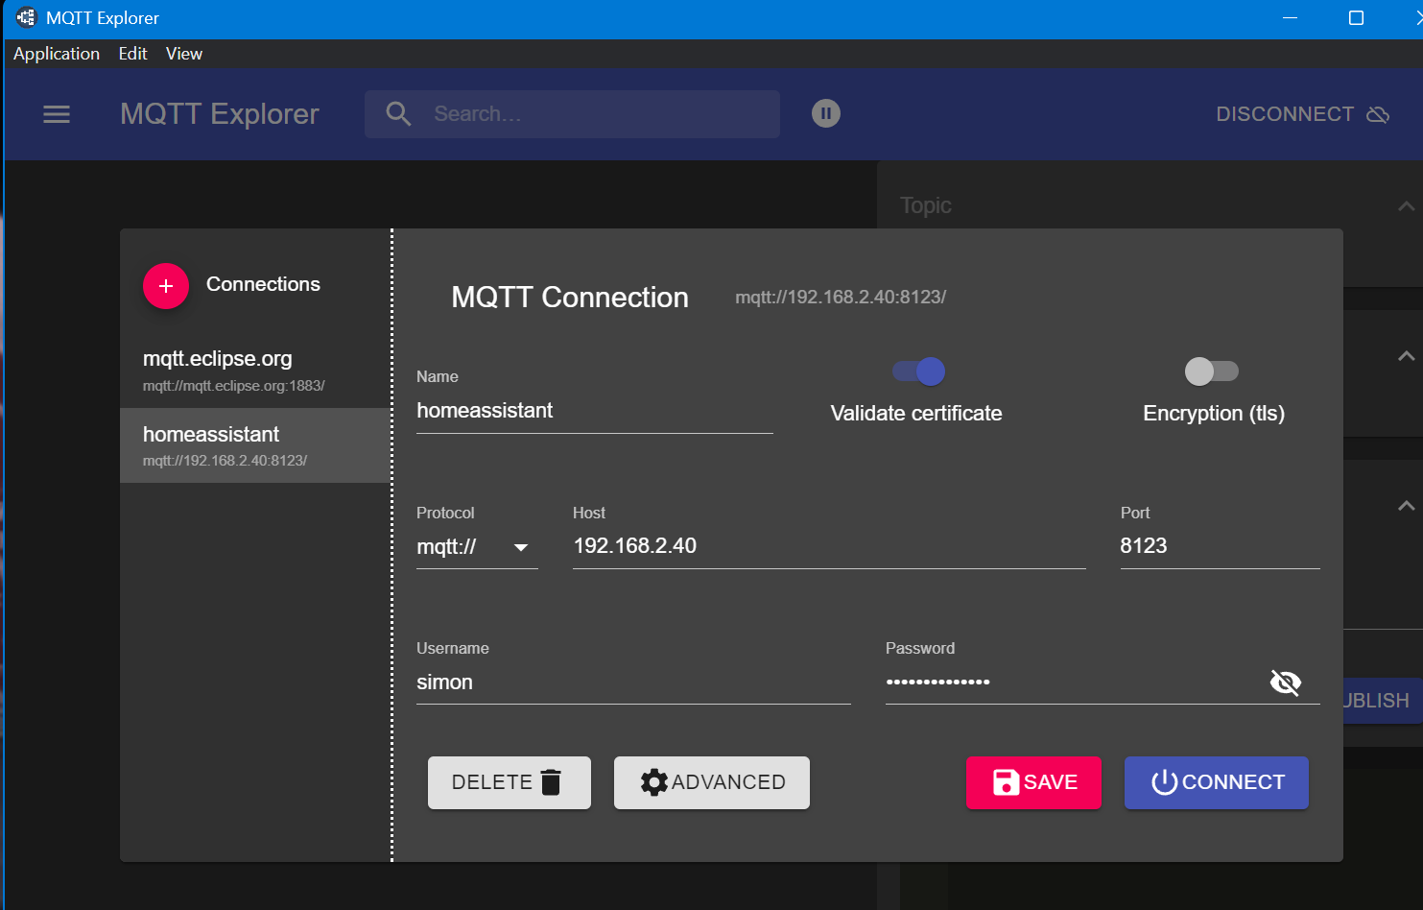This screenshot has height=910, width=1423.
Task: Open the hamburger menu icon
Action: pos(57,114)
